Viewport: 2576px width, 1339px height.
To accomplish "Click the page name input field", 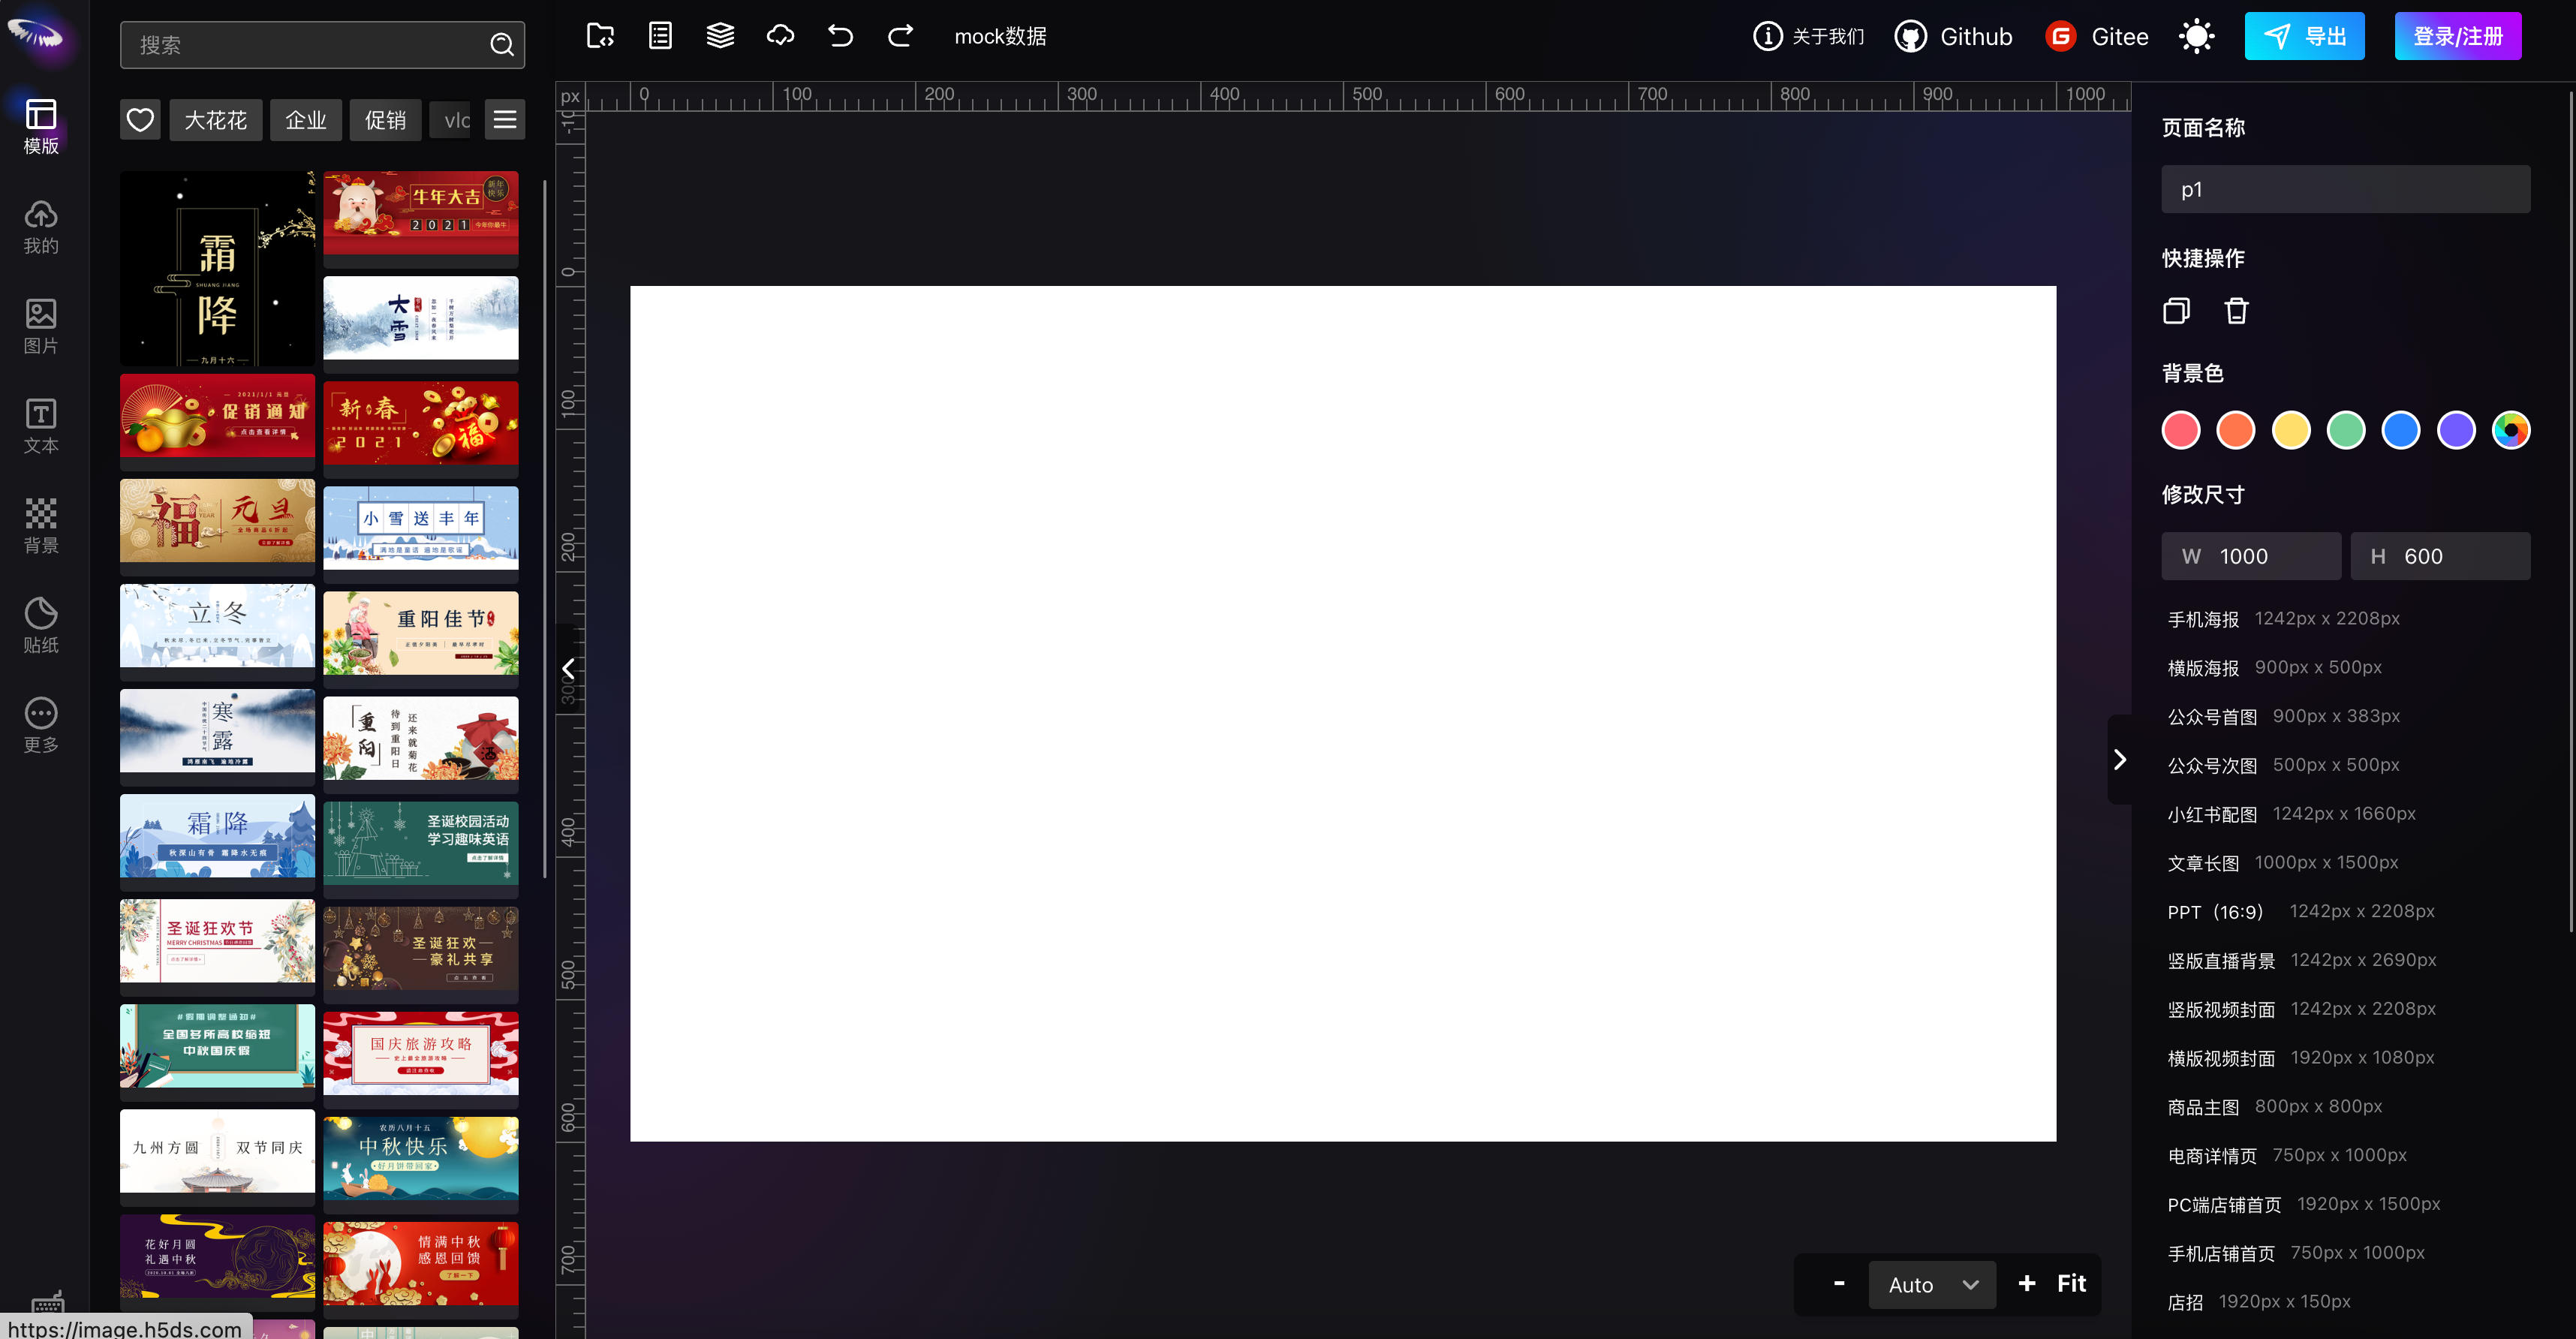I will click(x=2345, y=189).
